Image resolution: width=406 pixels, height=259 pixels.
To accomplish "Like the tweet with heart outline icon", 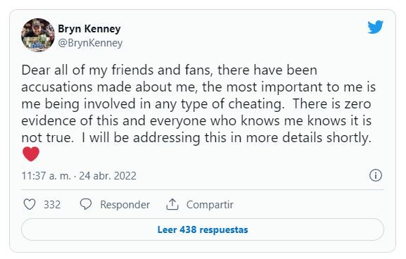I will 30,204.
